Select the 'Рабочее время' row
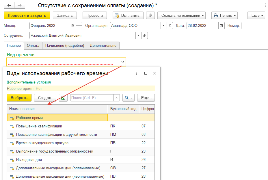Viewport: 268px width, 180px height. click(x=81, y=118)
